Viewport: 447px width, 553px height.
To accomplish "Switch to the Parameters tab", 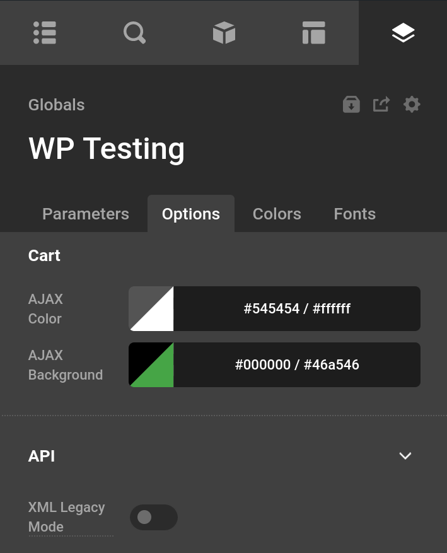I will coord(85,214).
